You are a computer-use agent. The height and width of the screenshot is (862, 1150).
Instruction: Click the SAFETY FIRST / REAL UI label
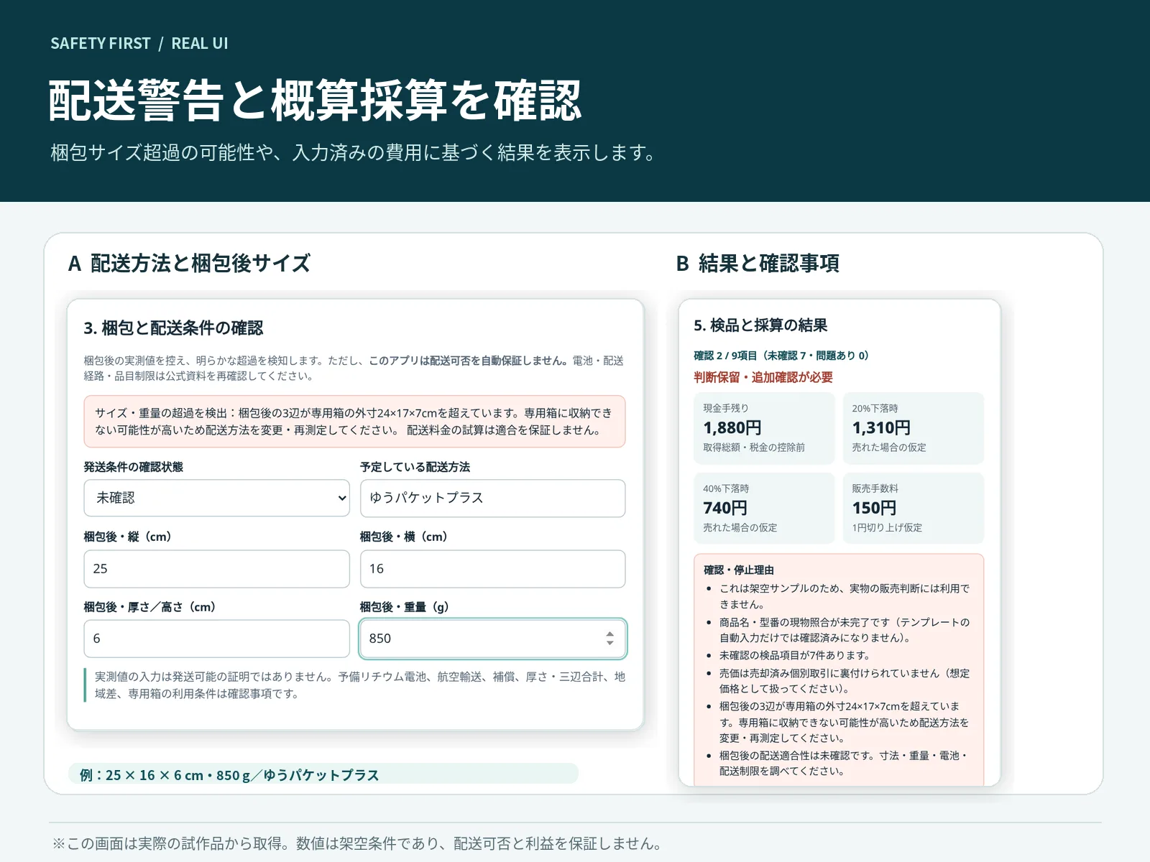click(x=139, y=43)
